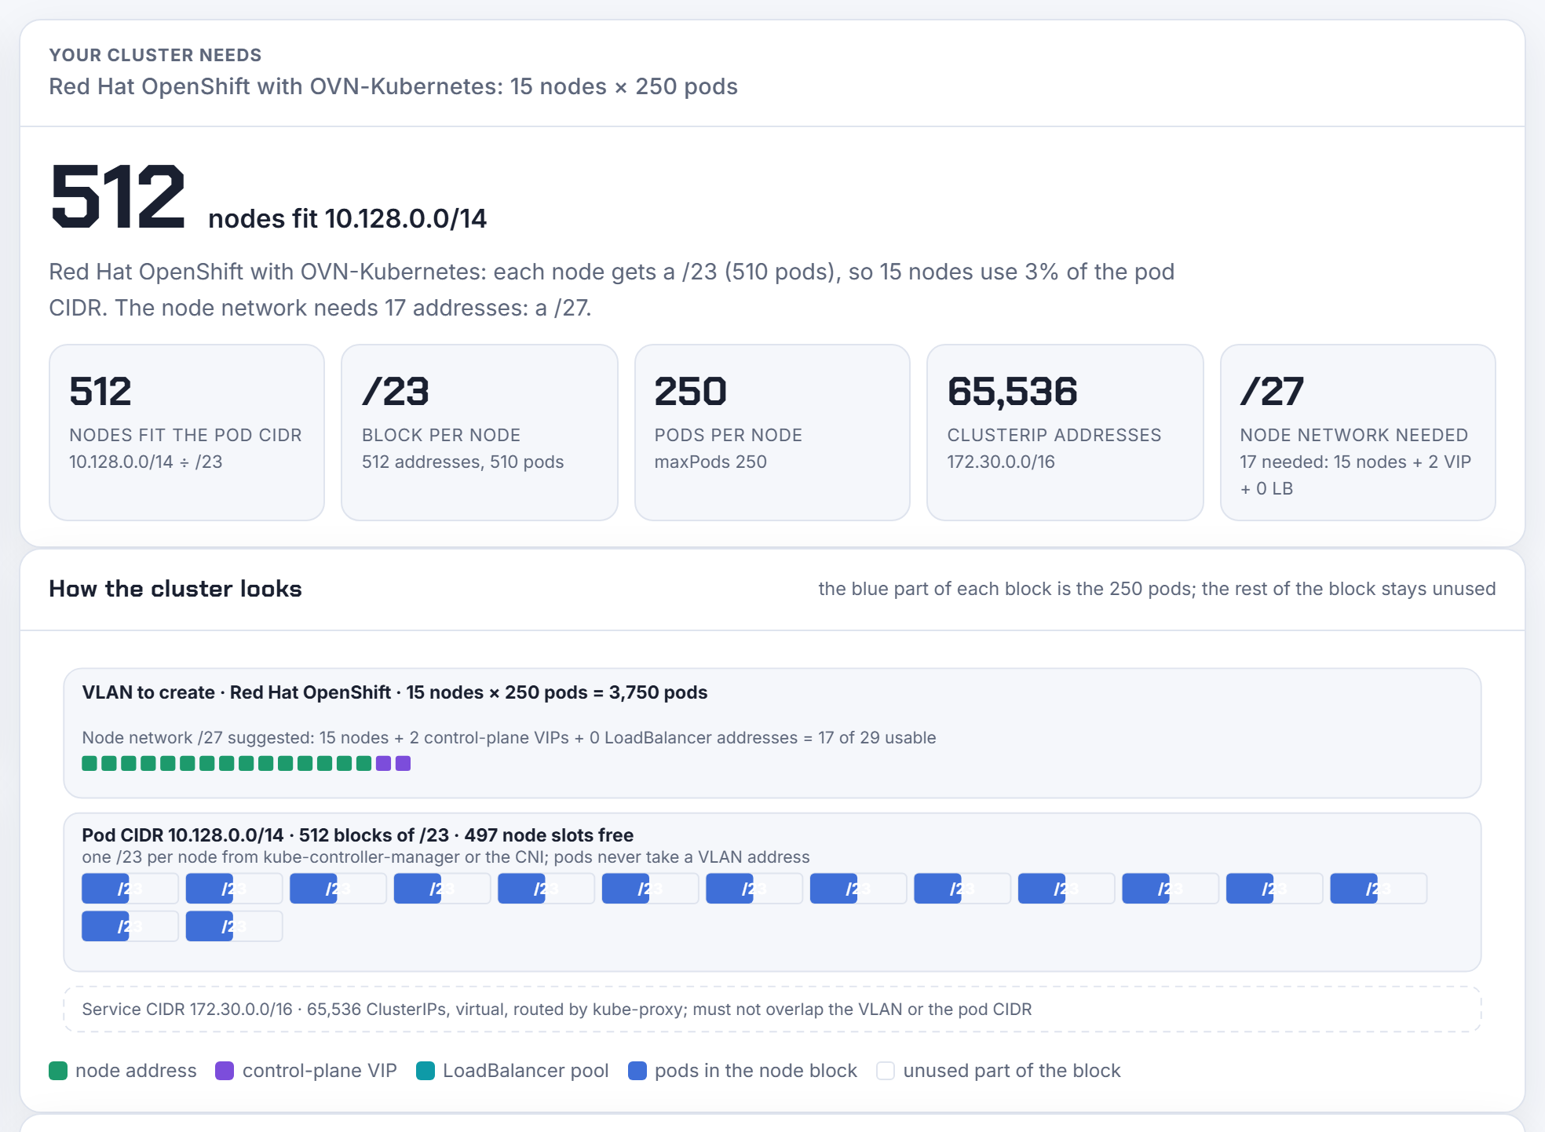This screenshot has height=1132, width=1545.
Task: Select the 'control-plane VIP' legend label
Action: coord(320,1071)
